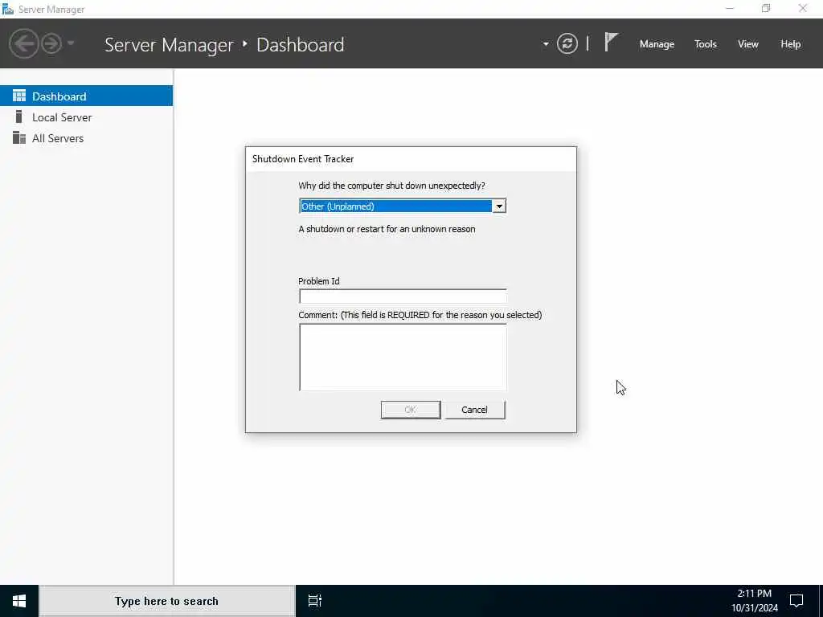Open the Action Center notification icon
Screen dimensions: 823x617
(x=796, y=601)
